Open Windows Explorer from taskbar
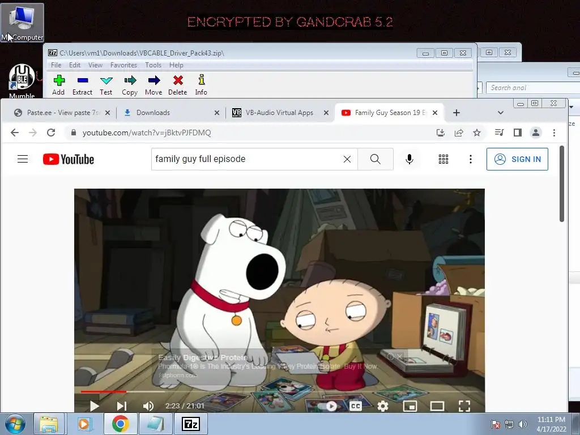Screen dimensions: 580x435 [x=49, y=424]
